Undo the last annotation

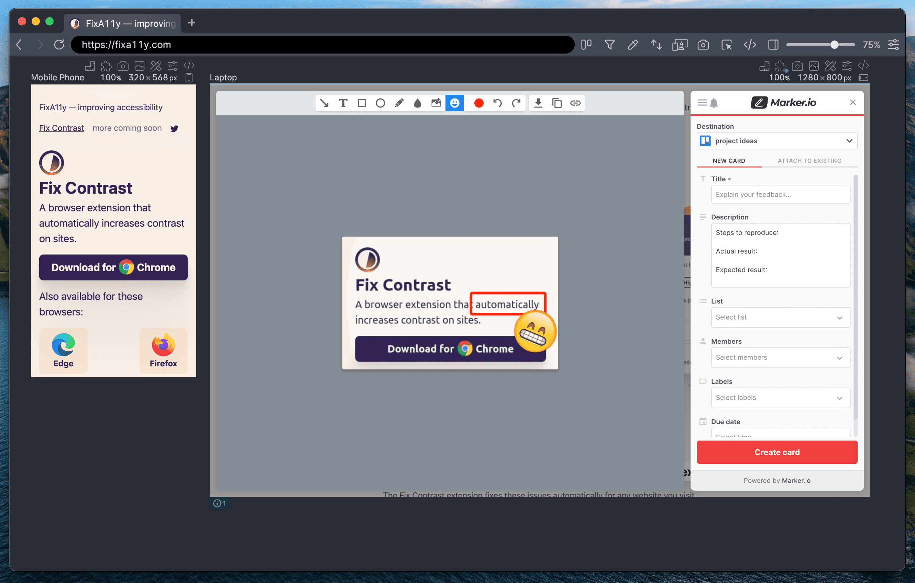click(x=497, y=103)
